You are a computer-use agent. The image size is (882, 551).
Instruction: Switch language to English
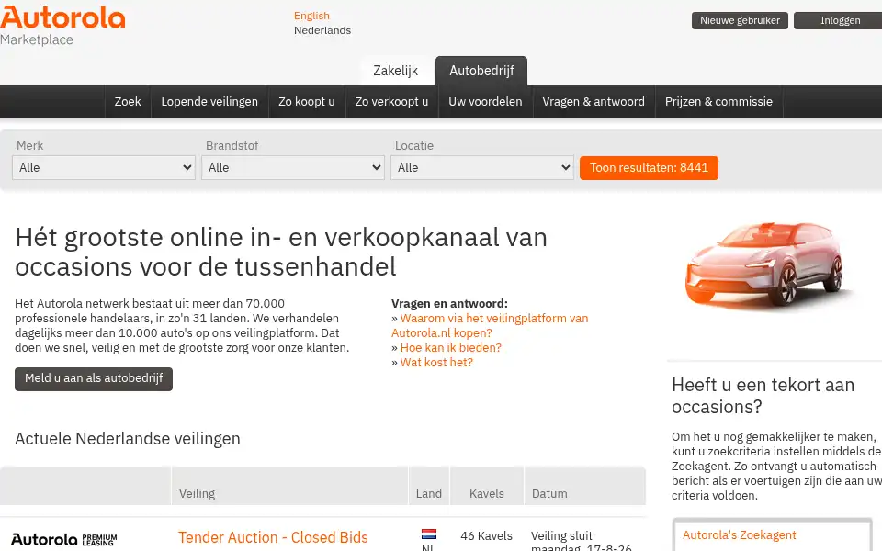311,16
